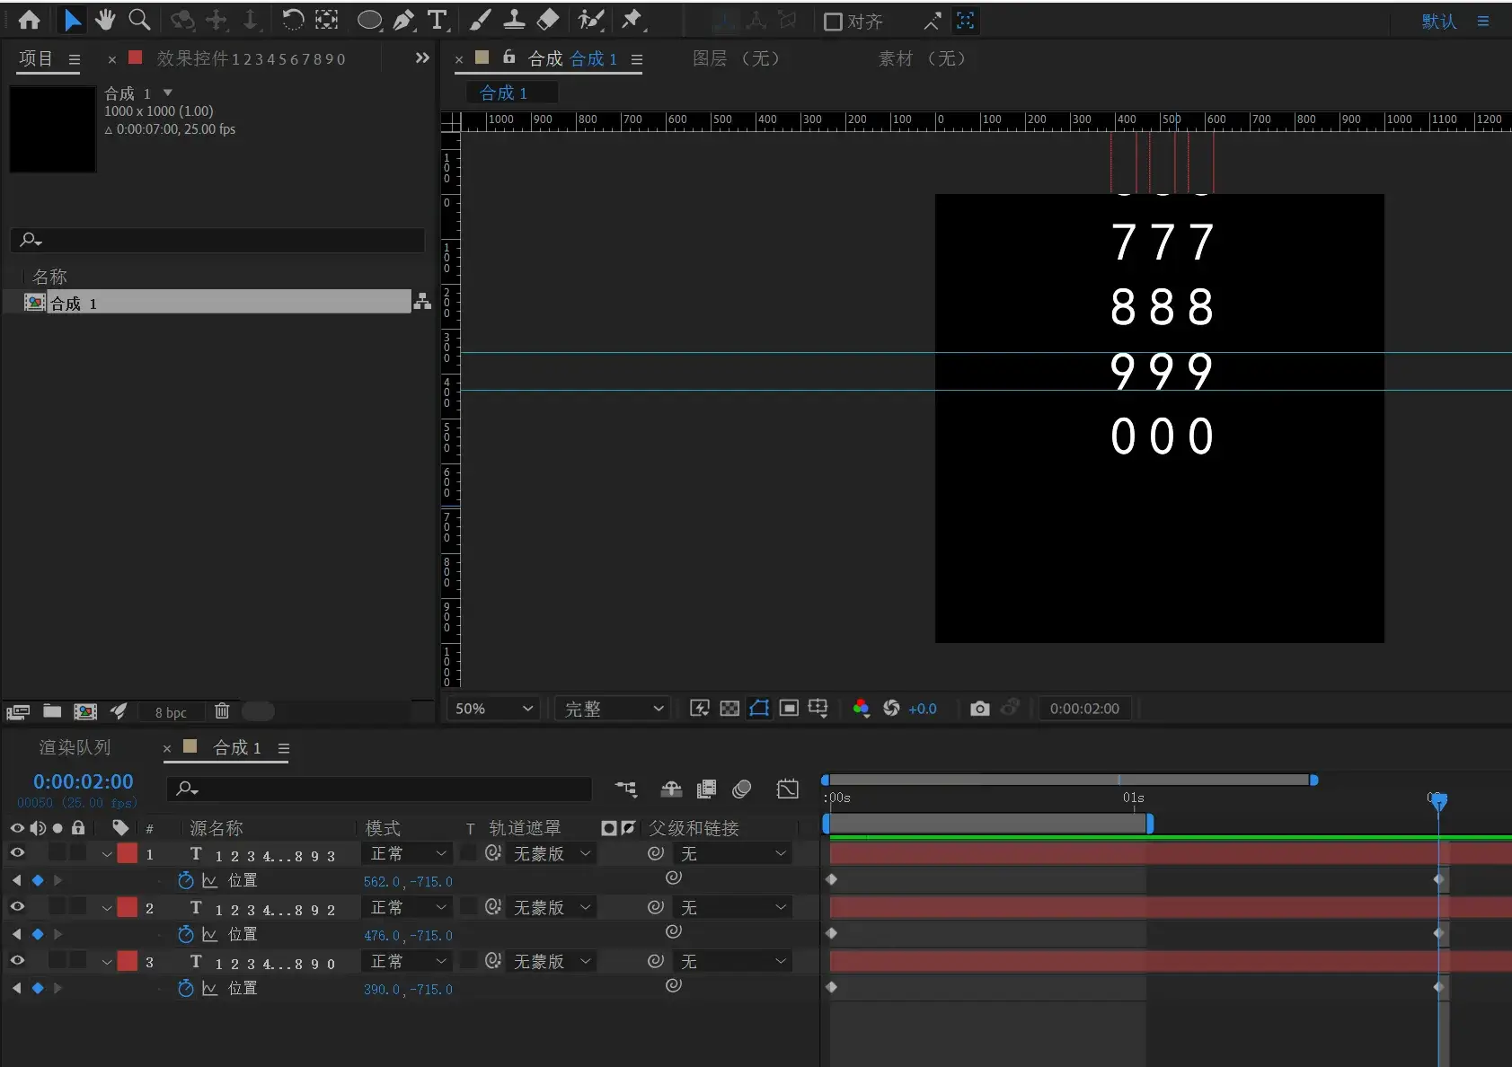Delete selected item with trash icon
Viewport: 1512px width, 1067px height.
coord(222,710)
